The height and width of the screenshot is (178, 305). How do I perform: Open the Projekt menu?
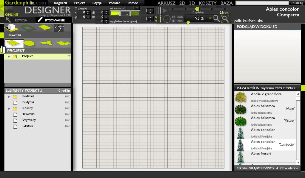pos(80,3)
